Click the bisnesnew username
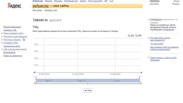 [x=154, y=1]
